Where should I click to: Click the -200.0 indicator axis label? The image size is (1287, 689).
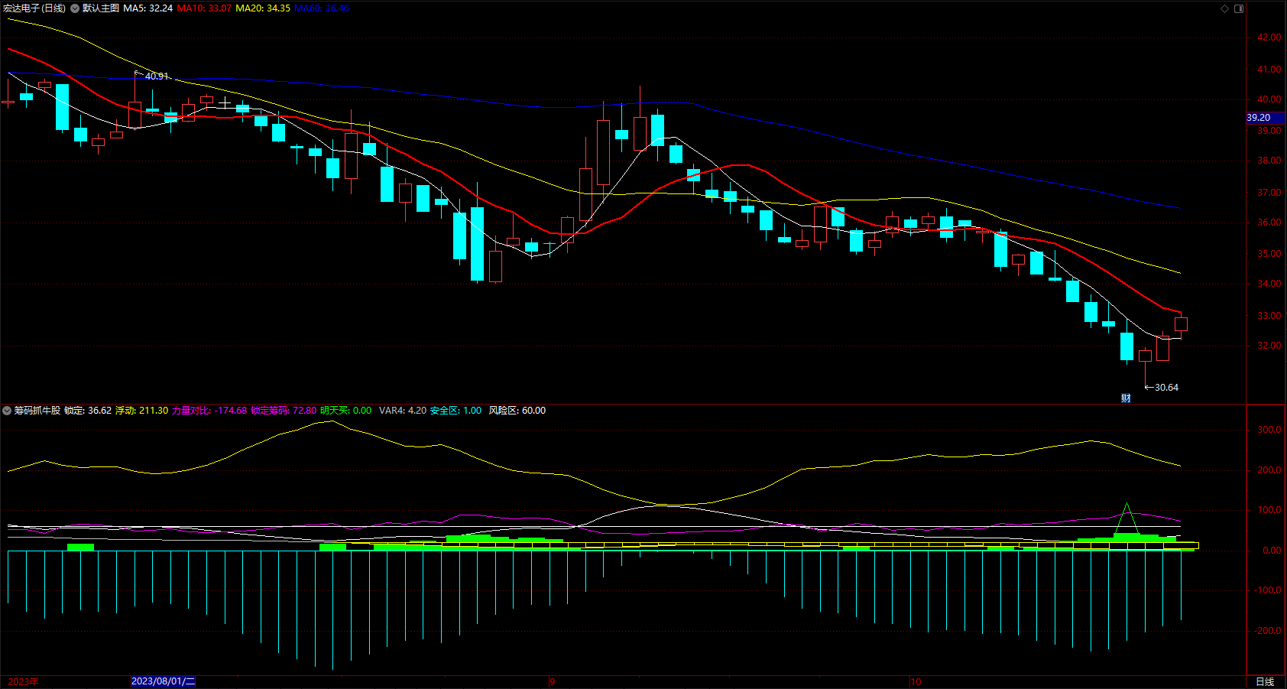(1267, 631)
